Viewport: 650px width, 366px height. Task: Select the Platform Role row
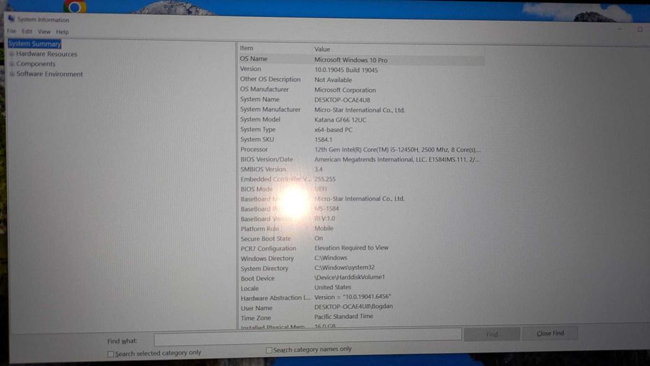pyautogui.click(x=361, y=228)
